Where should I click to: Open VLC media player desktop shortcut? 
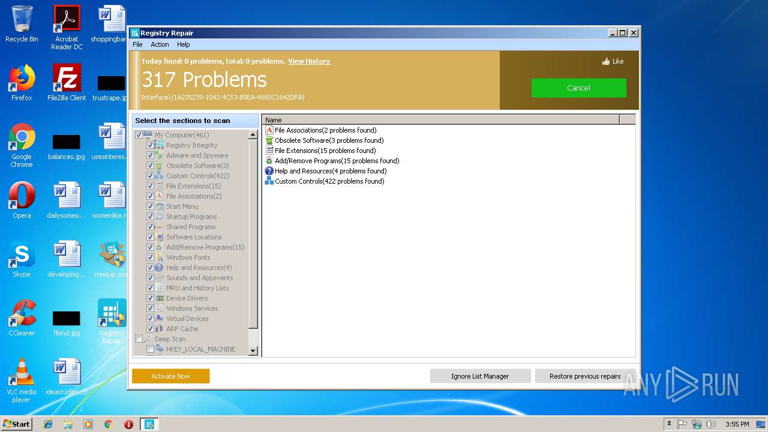tap(22, 380)
